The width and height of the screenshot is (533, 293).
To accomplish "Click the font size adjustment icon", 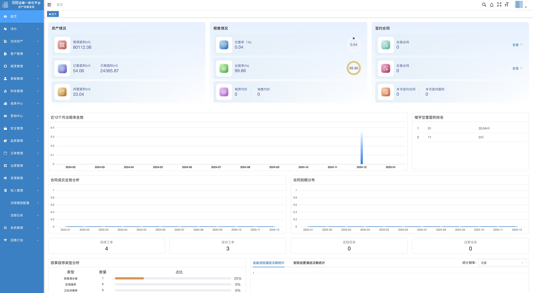I will coord(507,5).
